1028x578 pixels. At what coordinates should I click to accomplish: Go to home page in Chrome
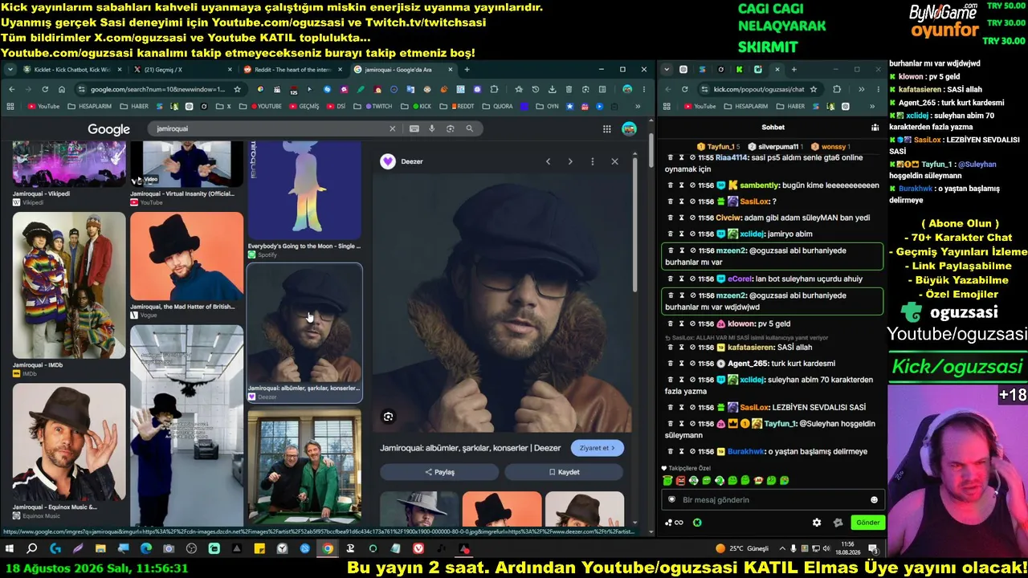62,89
